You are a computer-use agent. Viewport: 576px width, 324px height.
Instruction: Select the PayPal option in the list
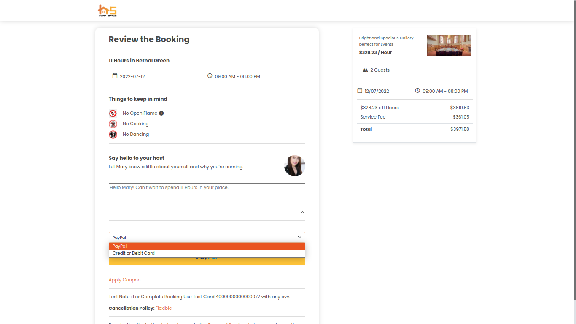pyautogui.click(x=207, y=246)
